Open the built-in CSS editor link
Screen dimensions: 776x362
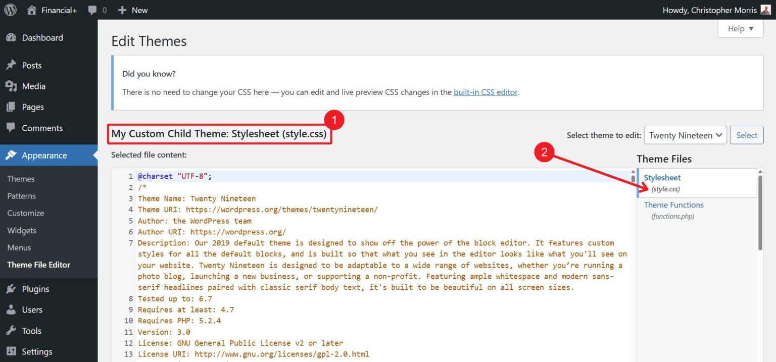pyautogui.click(x=485, y=92)
